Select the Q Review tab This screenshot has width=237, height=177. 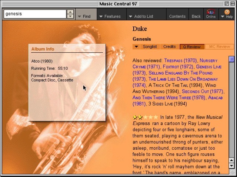tap(192, 47)
